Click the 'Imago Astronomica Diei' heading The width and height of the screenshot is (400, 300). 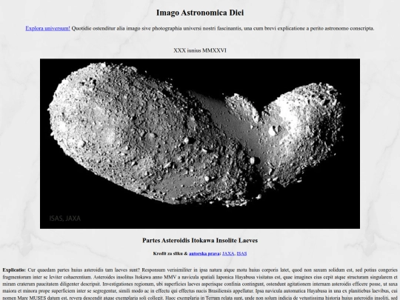[x=200, y=13]
